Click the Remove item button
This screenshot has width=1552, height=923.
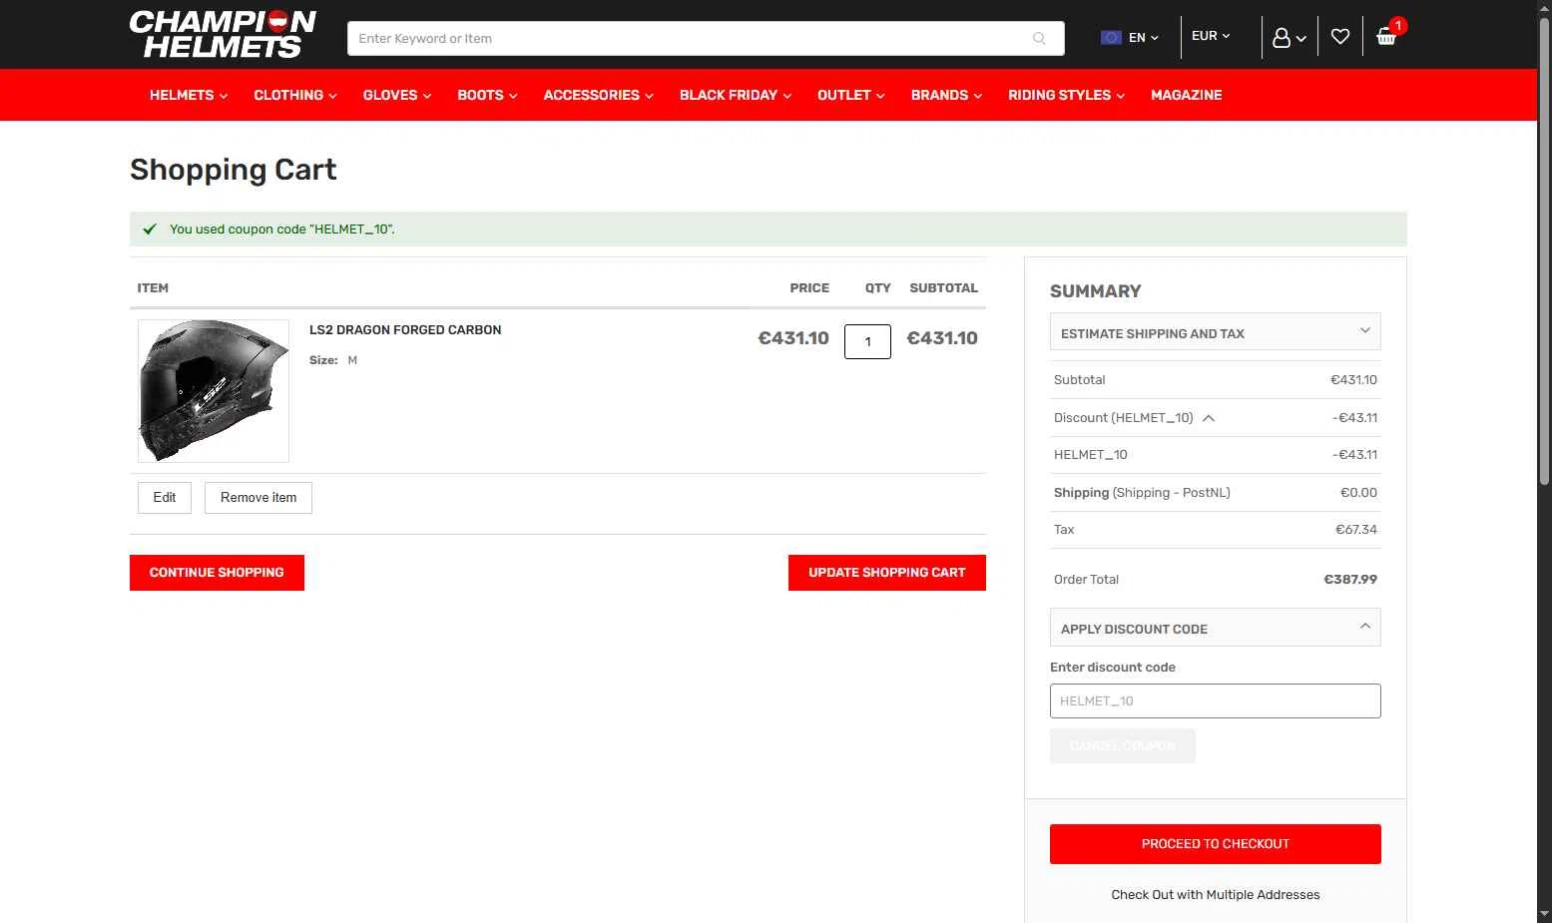(259, 498)
